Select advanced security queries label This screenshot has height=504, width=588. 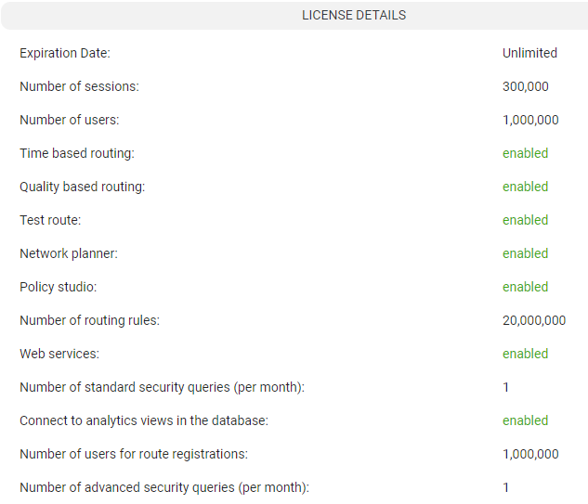[164, 487]
